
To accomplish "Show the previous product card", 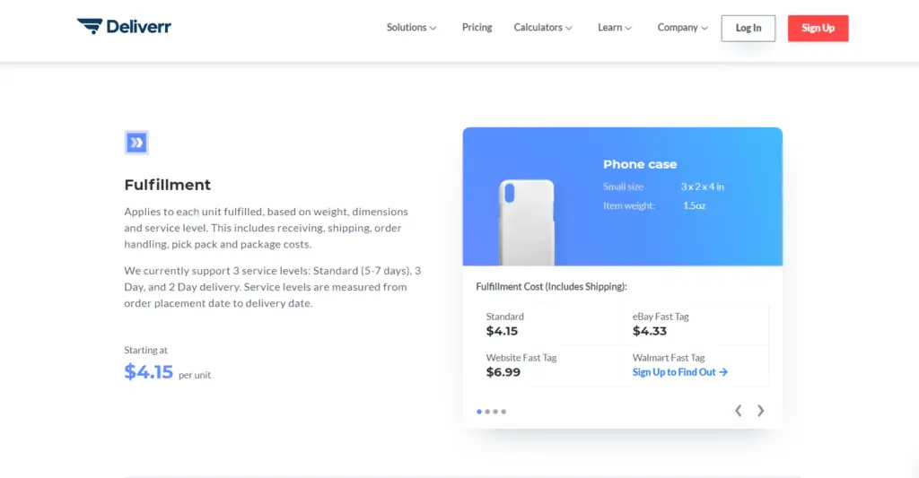I will 739,411.
